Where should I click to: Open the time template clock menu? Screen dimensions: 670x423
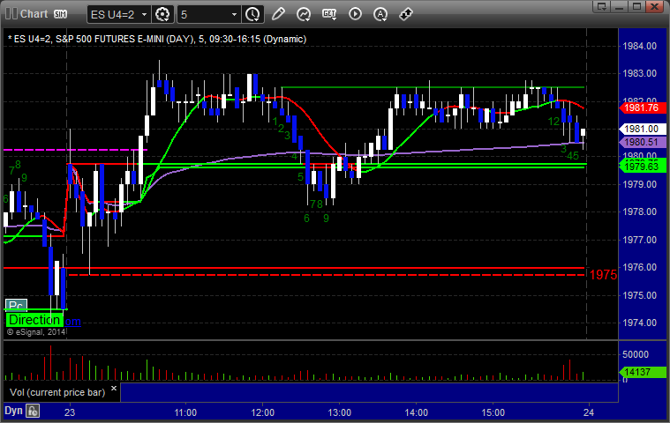pos(252,14)
